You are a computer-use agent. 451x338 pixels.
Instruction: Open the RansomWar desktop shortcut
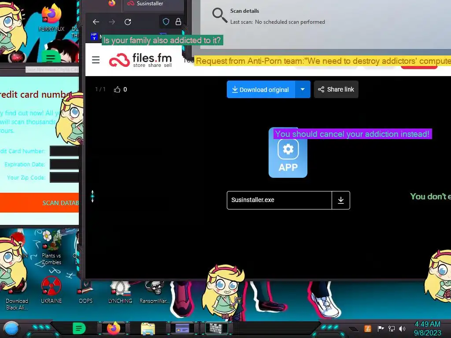(155, 293)
